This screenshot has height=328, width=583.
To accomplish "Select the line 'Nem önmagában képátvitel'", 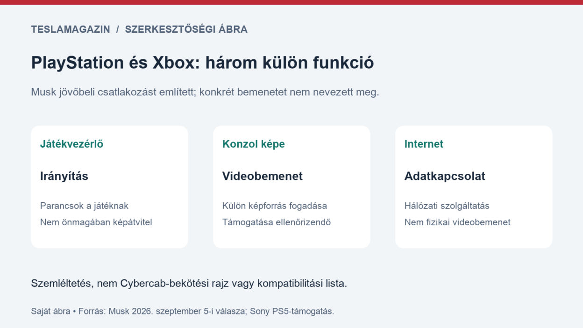I will [96, 222].
